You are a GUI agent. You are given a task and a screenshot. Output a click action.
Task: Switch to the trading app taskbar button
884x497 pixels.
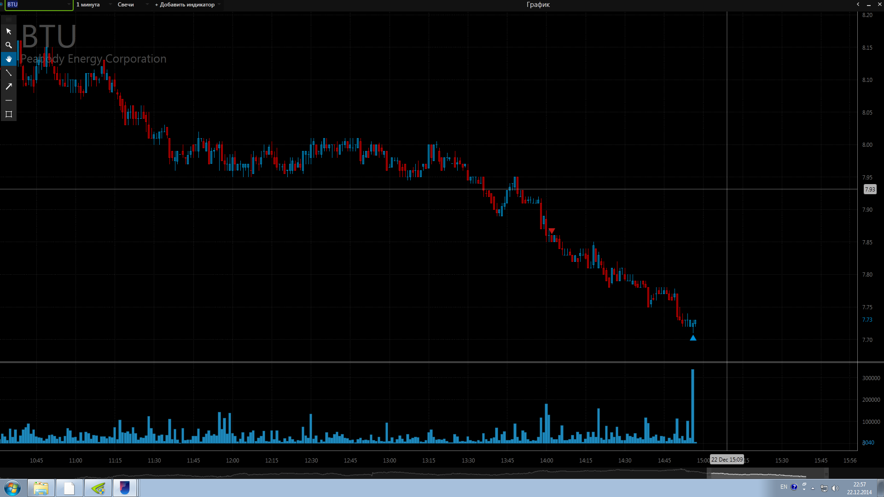point(125,488)
